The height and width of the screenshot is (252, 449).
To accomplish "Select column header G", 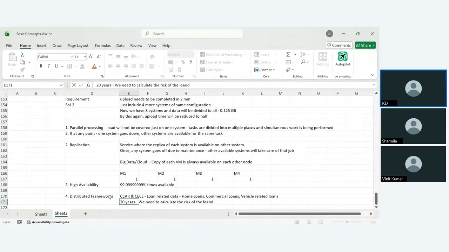I will (167, 93).
